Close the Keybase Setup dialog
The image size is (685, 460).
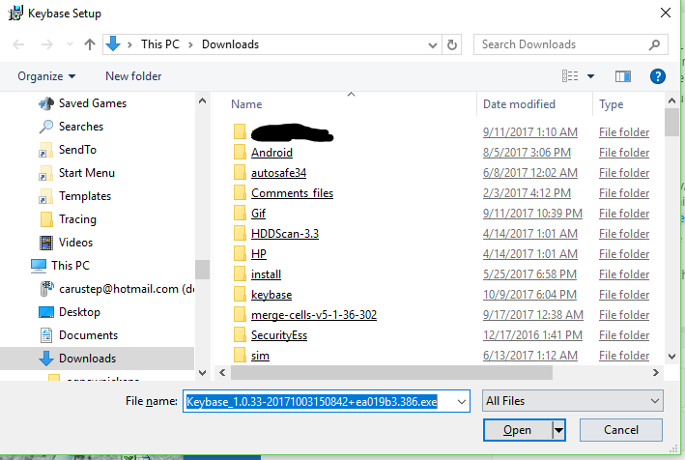click(x=666, y=13)
